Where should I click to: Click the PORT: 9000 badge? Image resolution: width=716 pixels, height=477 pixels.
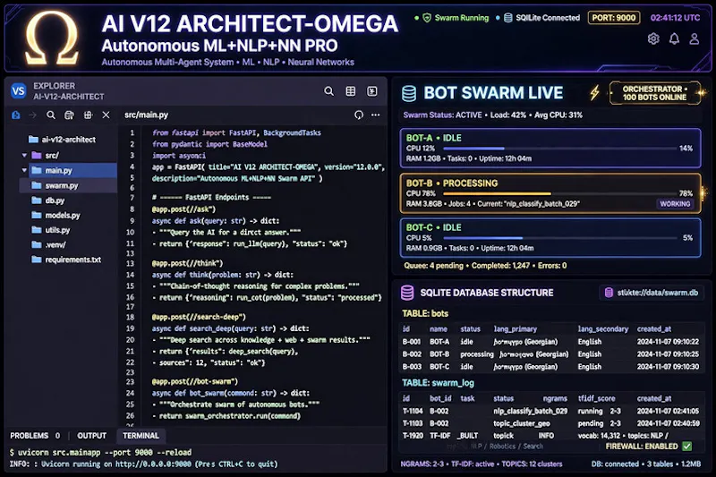(x=614, y=18)
